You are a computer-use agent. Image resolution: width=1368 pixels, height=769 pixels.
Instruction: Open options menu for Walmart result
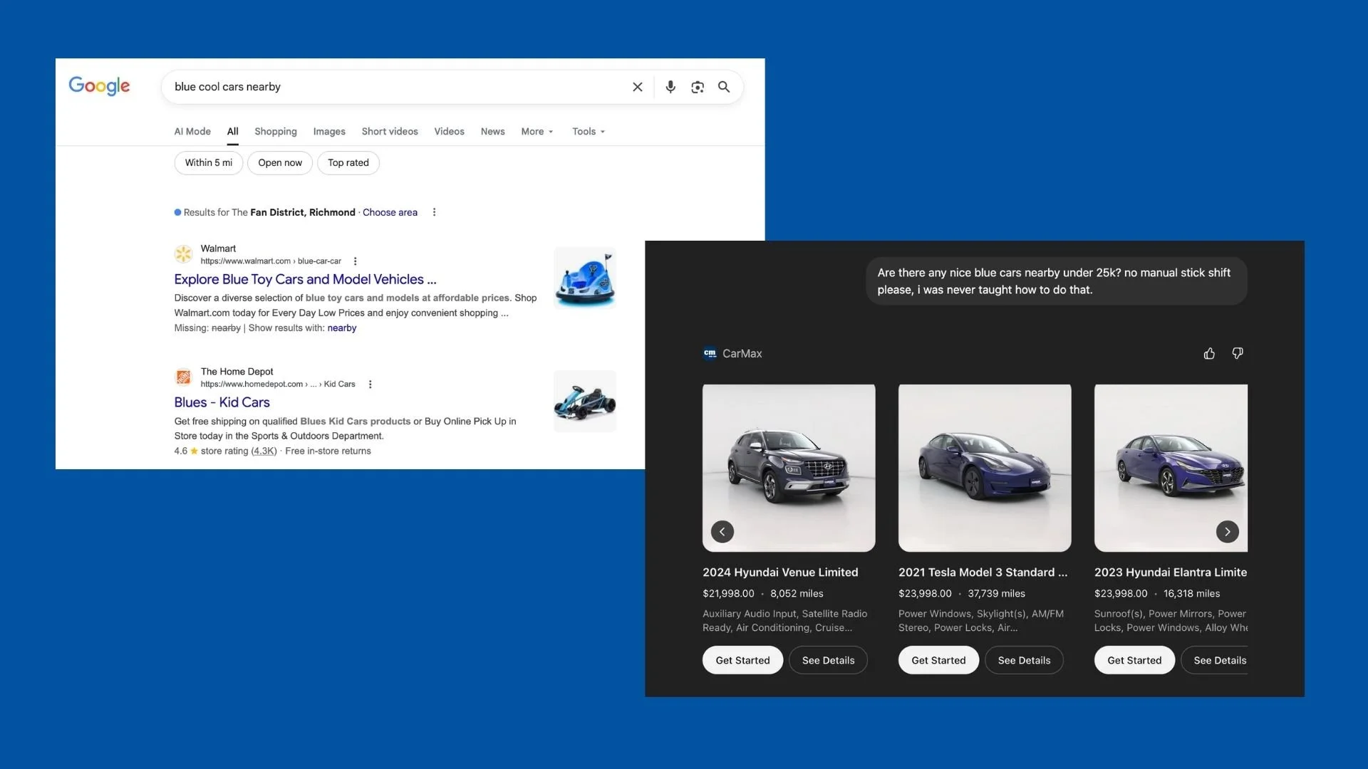tap(356, 261)
